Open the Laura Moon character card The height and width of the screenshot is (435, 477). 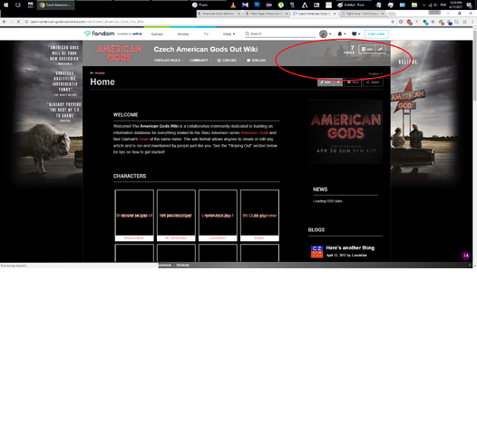click(x=218, y=215)
